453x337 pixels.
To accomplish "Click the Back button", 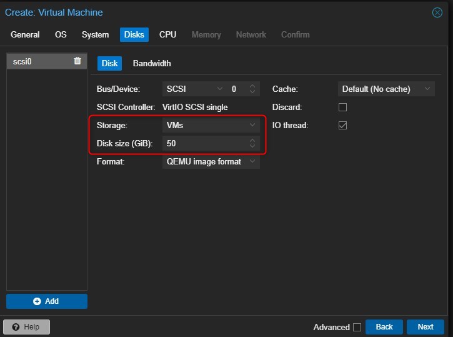I will coord(384,327).
